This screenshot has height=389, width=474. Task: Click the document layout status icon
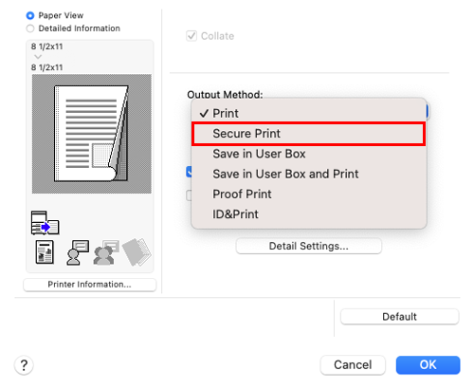pyautogui.click(x=45, y=252)
